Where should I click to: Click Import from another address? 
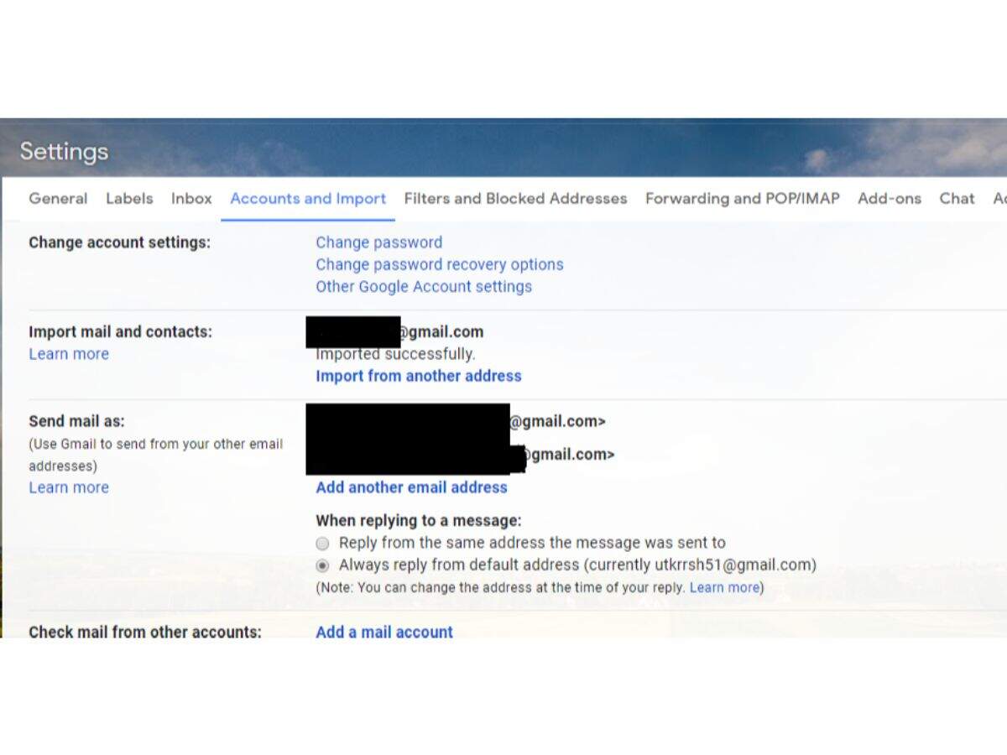pyautogui.click(x=418, y=376)
